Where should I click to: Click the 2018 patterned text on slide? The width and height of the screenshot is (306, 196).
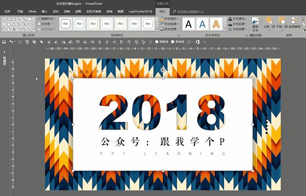pos(163,112)
